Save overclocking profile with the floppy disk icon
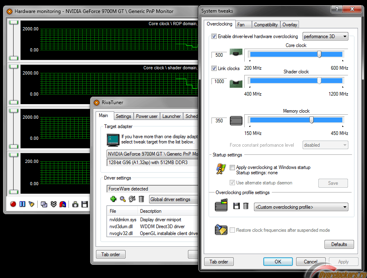 point(237,206)
